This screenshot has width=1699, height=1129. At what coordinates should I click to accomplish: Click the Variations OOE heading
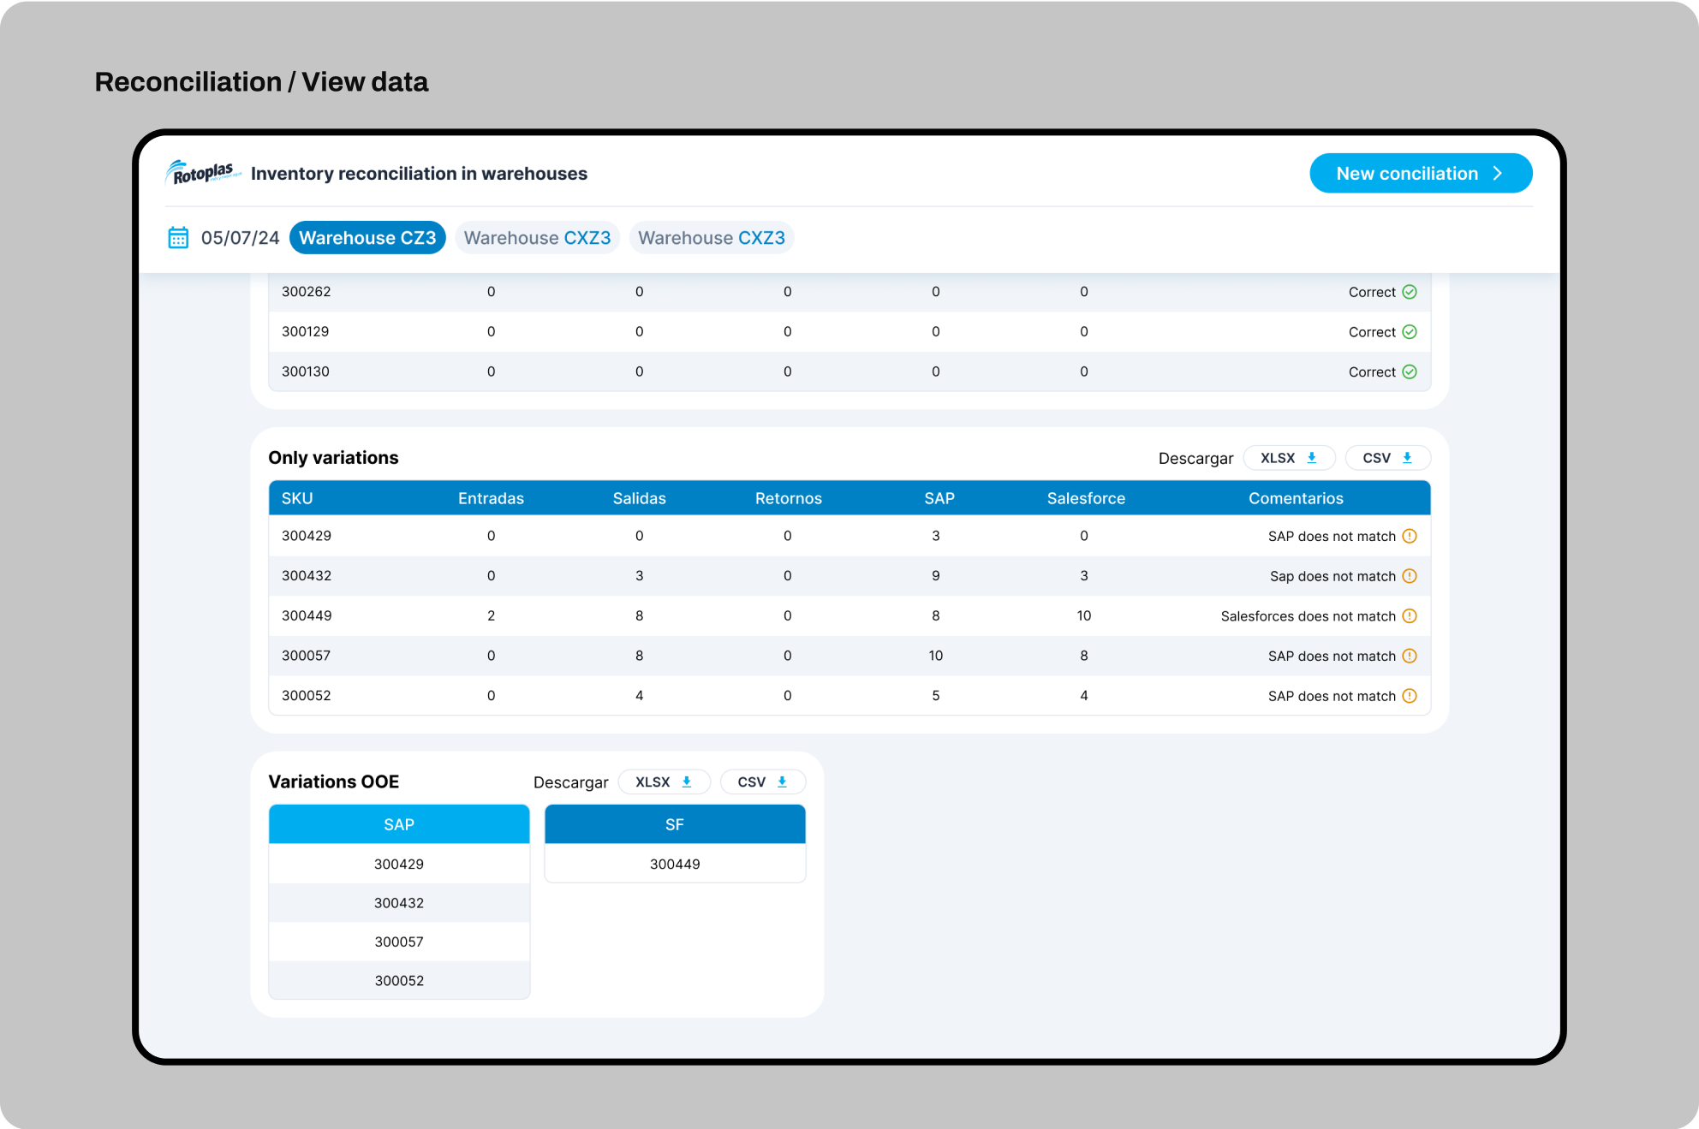click(334, 781)
